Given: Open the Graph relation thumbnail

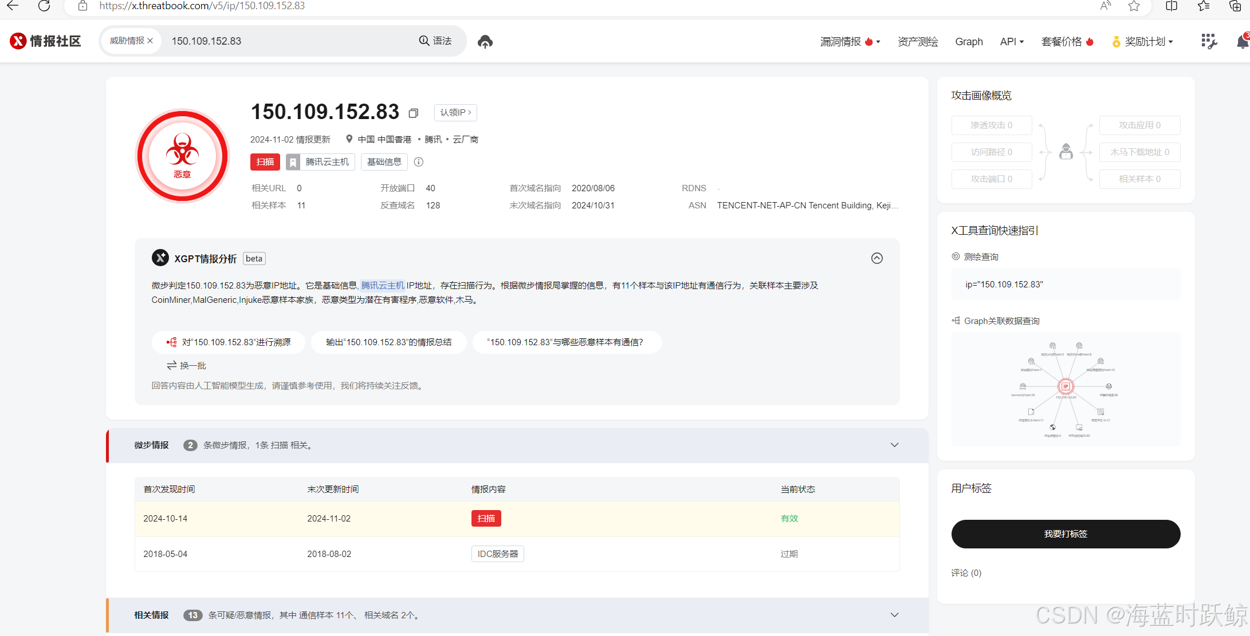Looking at the screenshot, I should (x=1065, y=389).
